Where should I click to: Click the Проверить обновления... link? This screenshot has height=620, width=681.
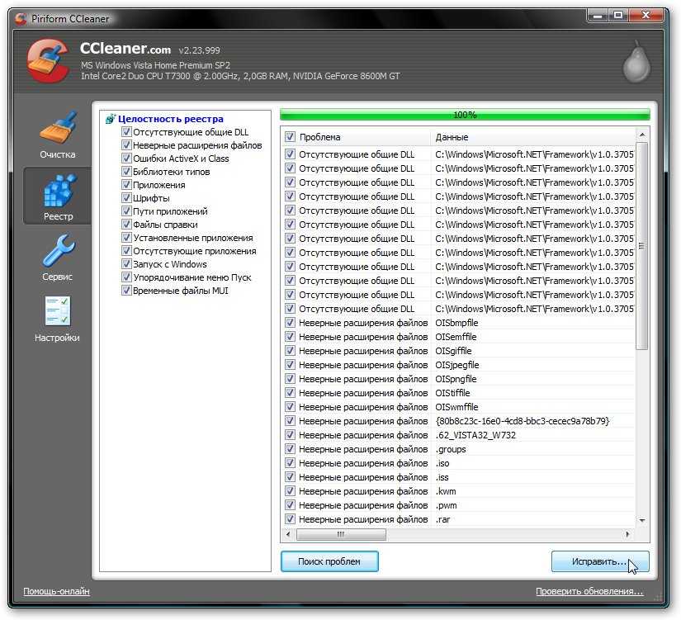coord(589,591)
